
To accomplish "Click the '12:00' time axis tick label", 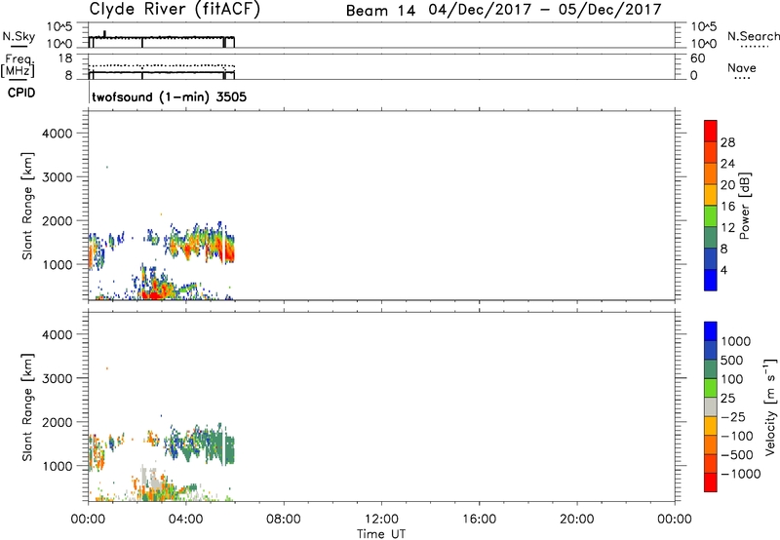I will coord(381,520).
